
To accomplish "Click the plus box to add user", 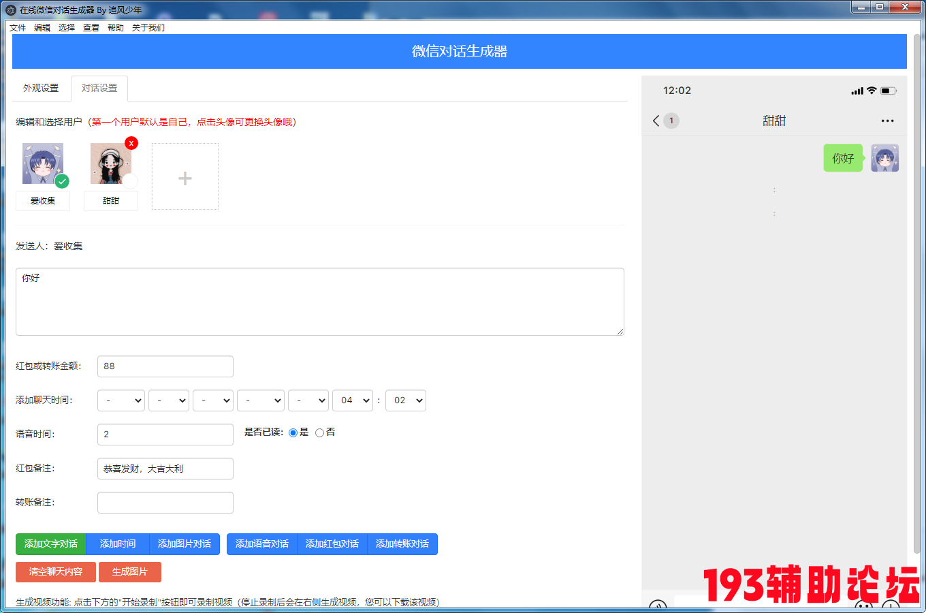I will point(185,176).
